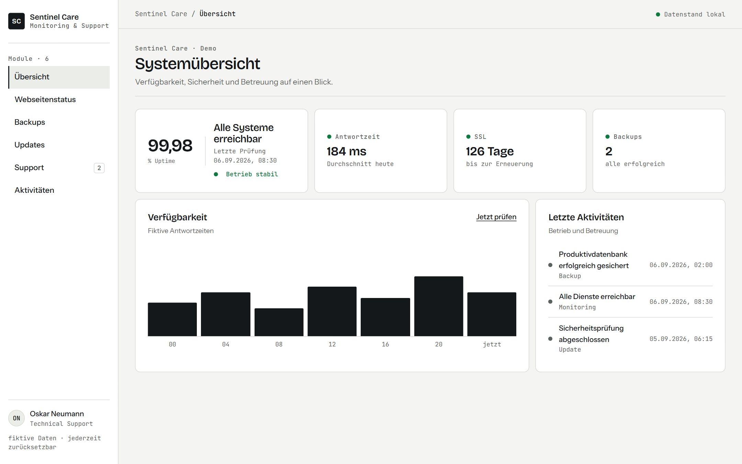This screenshot has width=742, height=464.
Task: Click the Alle Systeme erreichbar text
Action: [244, 133]
